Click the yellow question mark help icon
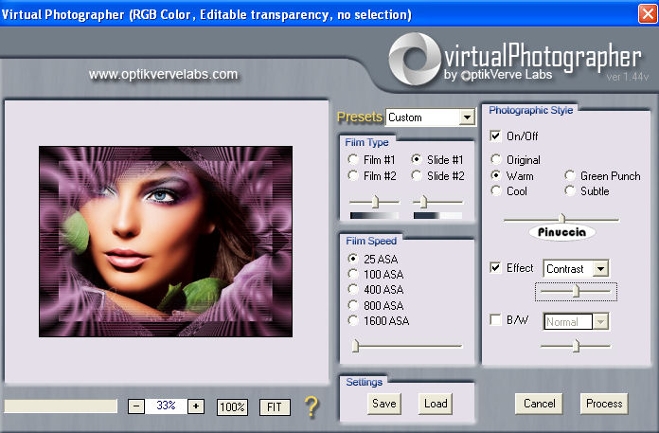The width and height of the screenshot is (659, 433). pos(312,406)
